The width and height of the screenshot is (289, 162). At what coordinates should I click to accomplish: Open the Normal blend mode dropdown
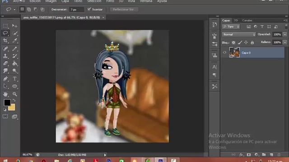[239, 34]
